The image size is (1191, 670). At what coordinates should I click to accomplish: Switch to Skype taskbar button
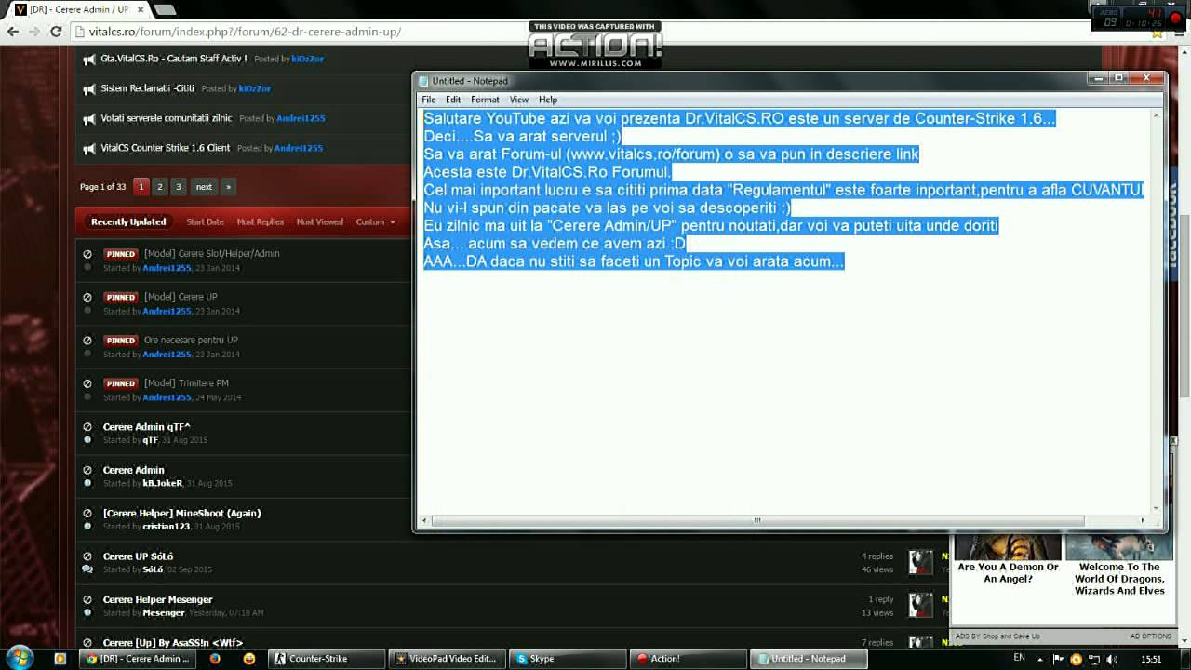567,659
